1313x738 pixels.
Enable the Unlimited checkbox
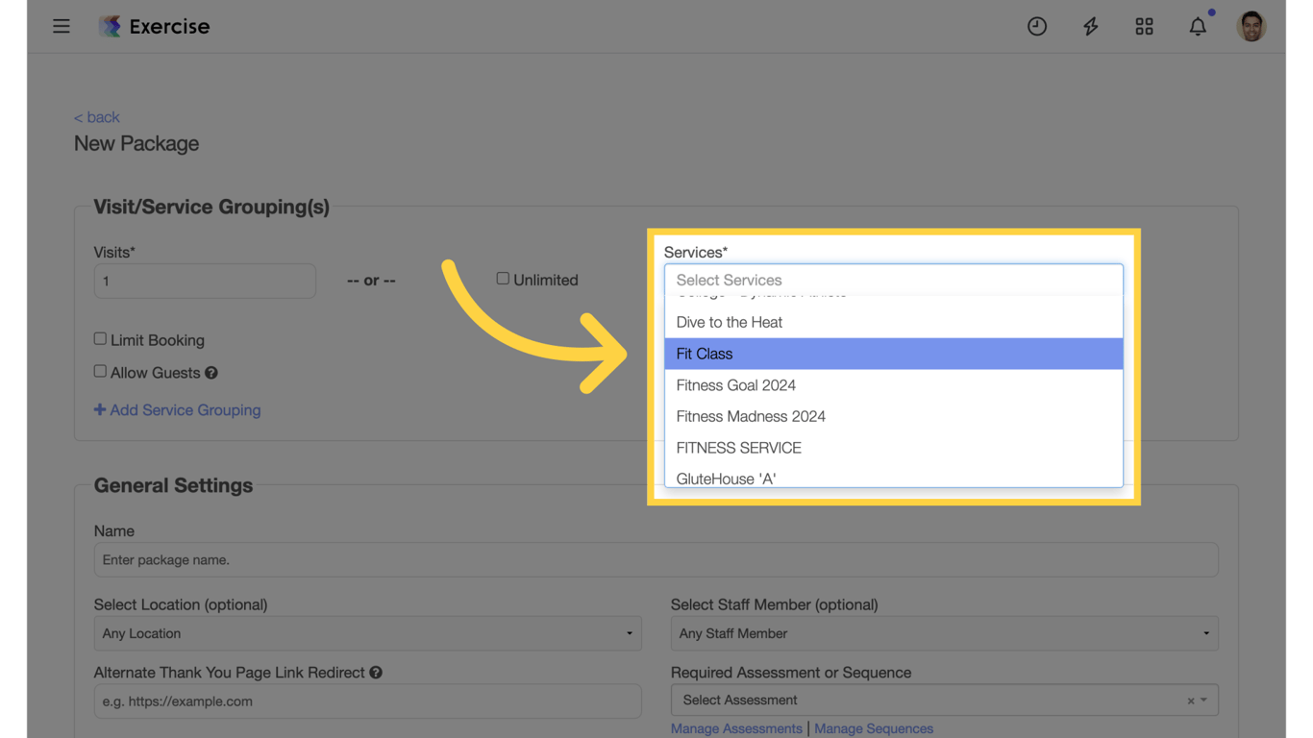pyautogui.click(x=503, y=278)
